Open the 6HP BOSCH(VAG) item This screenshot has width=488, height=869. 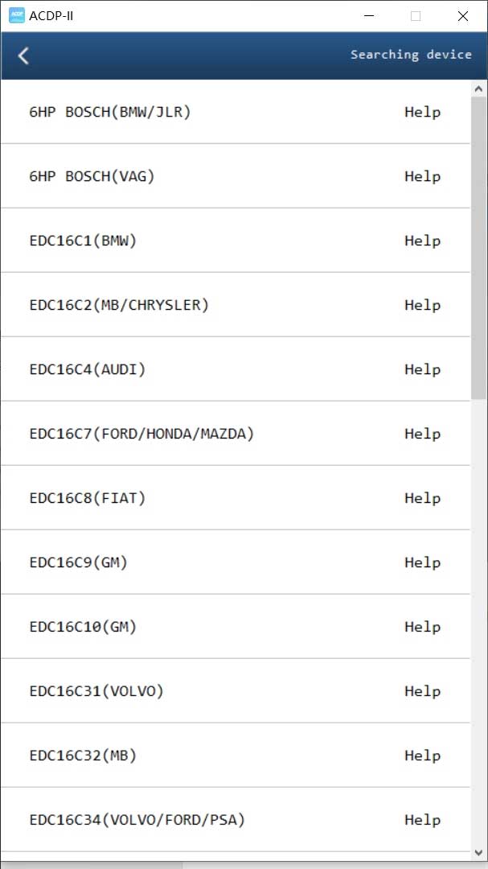pos(92,176)
